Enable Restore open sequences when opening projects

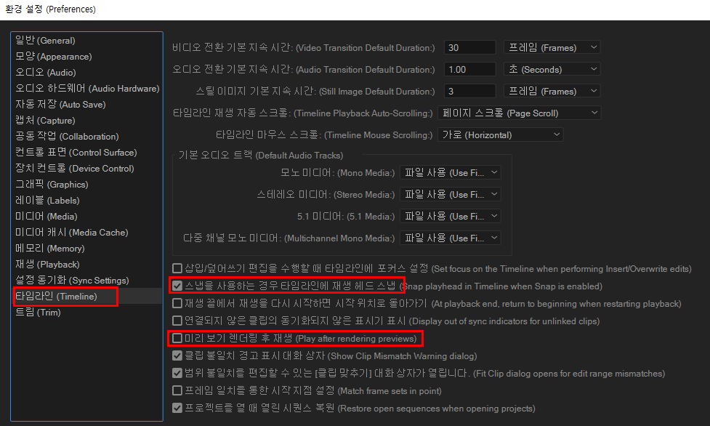pos(177,409)
